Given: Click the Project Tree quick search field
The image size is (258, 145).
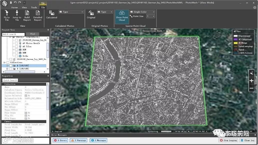Looking at the screenshot, I should pos(13,34).
